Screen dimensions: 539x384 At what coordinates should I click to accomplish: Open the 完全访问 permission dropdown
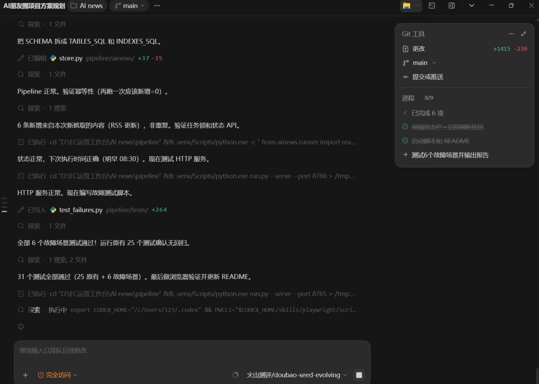click(58, 375)
